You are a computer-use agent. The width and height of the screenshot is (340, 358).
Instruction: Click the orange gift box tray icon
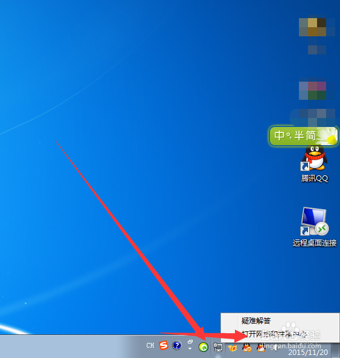pos(233,348)
